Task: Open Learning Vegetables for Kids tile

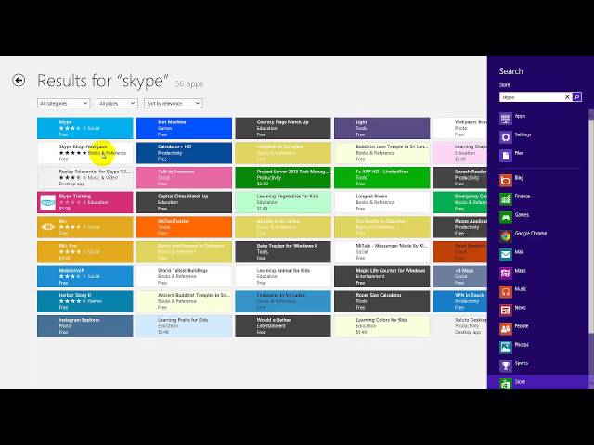Action: tap(283, 202)
